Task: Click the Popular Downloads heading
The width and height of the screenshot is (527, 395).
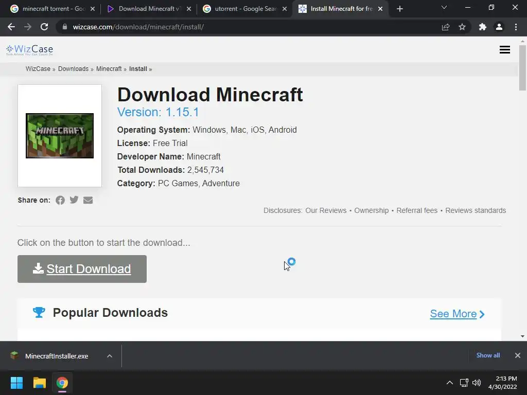Action: (110, 313)
